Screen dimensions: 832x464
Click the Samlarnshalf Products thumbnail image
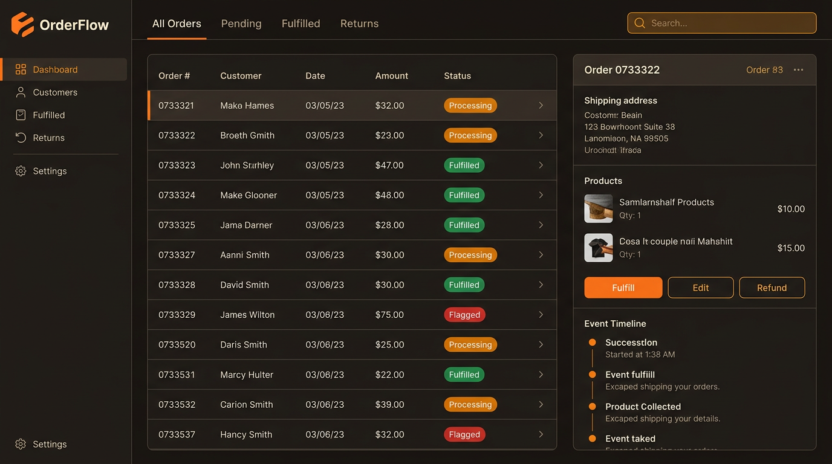598,208
